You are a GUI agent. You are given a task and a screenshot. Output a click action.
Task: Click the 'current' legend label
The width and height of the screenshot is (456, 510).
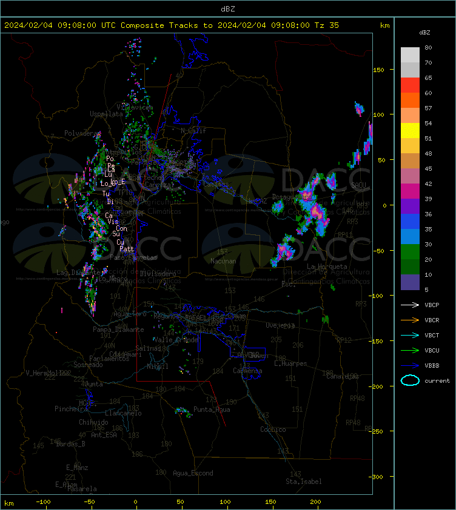click(x=437, y=380)
